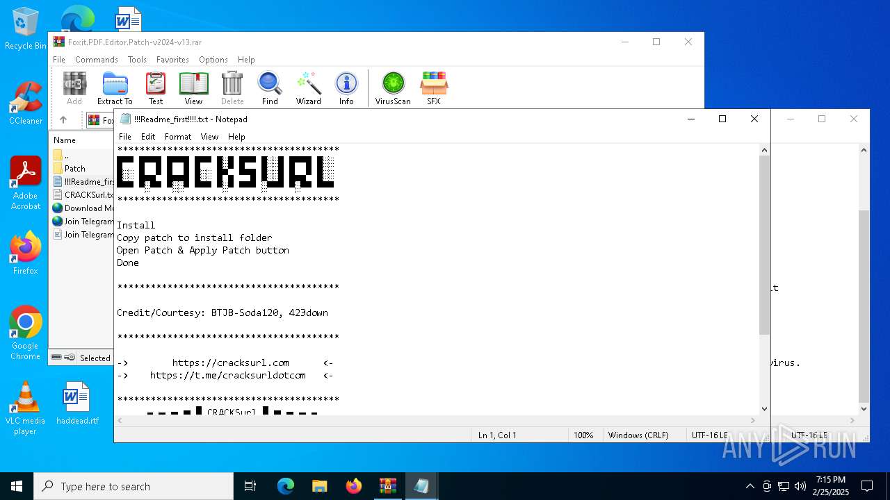Open the WinRAR Tools menu
The height and width of the screenshot is (500, 890).
tap(137, 60)
